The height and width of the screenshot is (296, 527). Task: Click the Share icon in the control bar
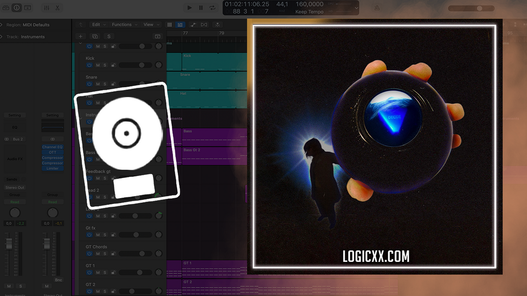click(28, 7)
